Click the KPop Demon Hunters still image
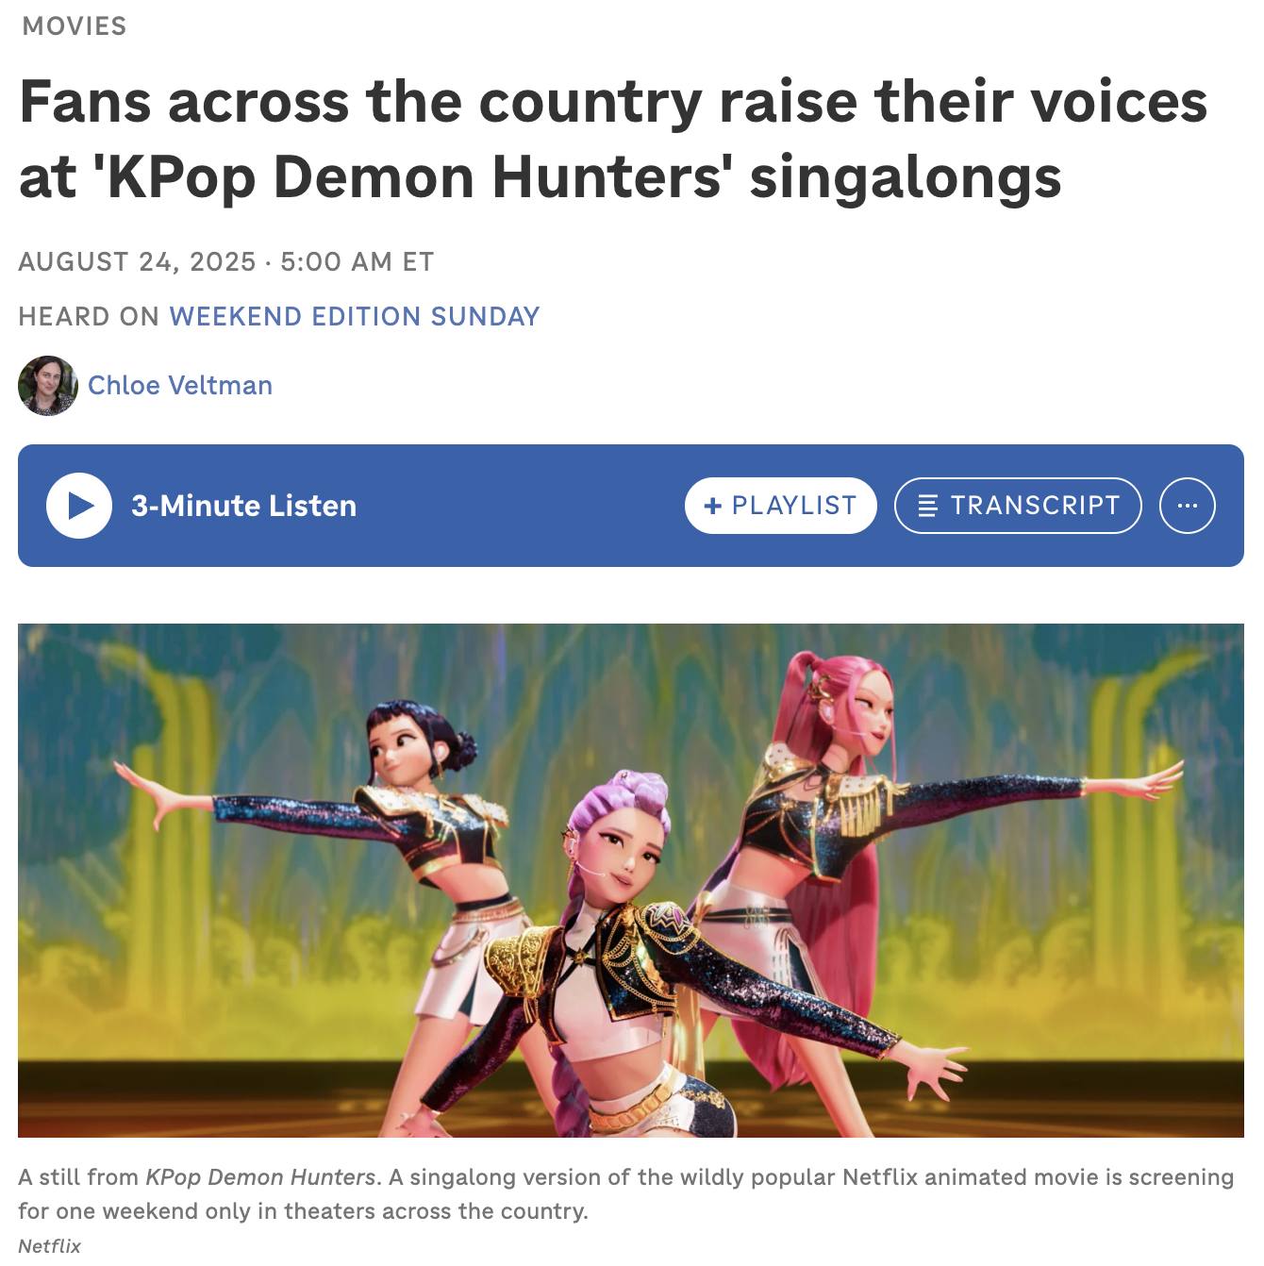Image resolution: width=1264 pixels, height=1266 pixels. 631,880
